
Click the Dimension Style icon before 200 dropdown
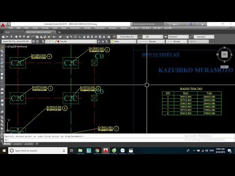click(140, 37)
